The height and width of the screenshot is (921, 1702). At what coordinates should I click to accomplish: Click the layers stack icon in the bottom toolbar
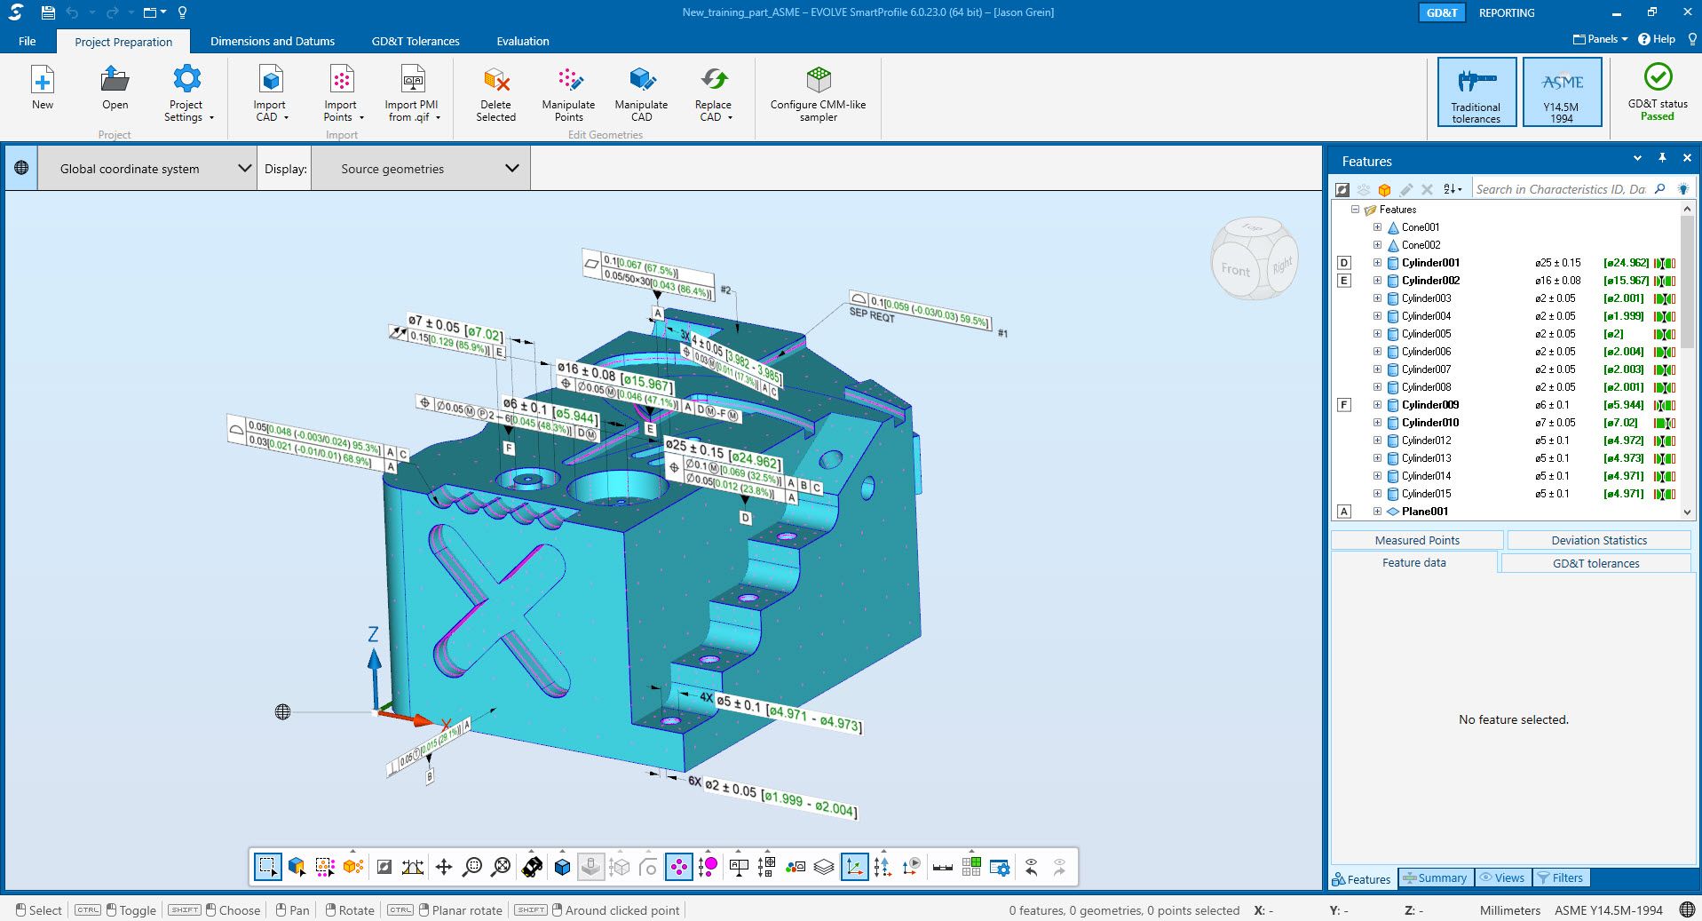click(824, 867)
